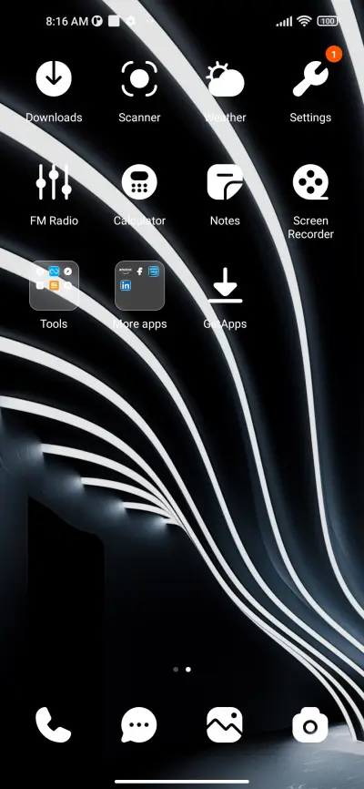Tap the cellular signal bars icon
The image size is (364, 789).
pos(284,21)
